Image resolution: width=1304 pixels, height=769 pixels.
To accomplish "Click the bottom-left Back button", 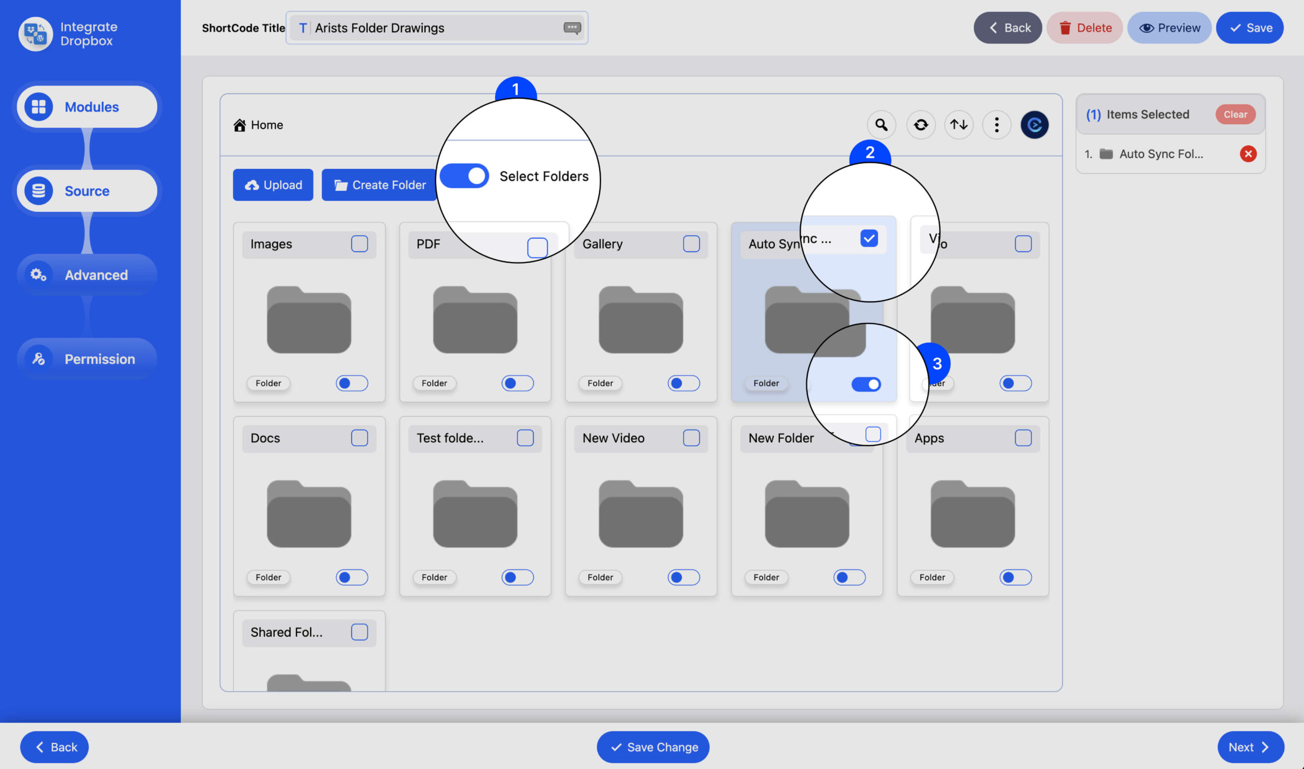I will click(55, 747).
